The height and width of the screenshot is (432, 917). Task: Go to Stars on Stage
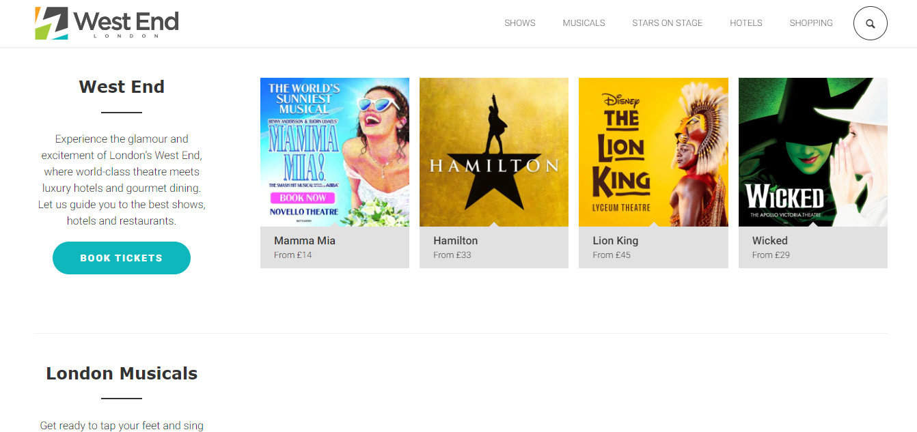[x=667, y=23]
